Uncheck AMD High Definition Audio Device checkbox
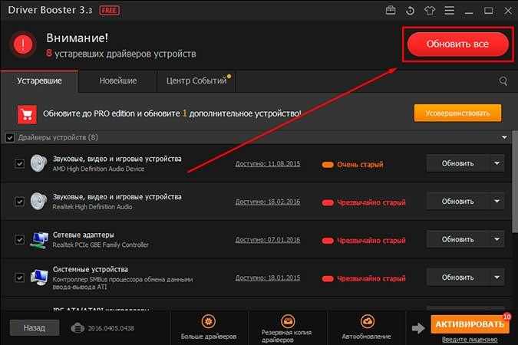518x345 pixels. [19, 163]
